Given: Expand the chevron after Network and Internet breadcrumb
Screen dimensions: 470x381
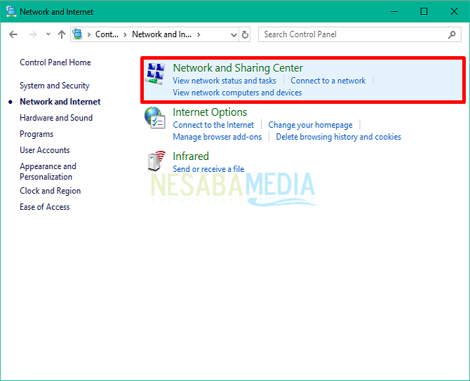Looking at the screenshot, I should coord(199,34).
